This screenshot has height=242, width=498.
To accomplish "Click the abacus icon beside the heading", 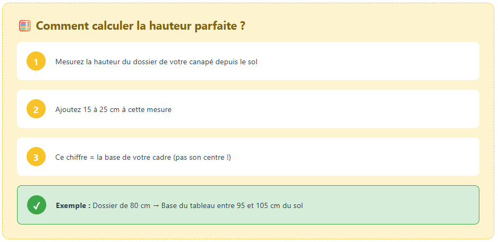I will [x=25, y=25].
